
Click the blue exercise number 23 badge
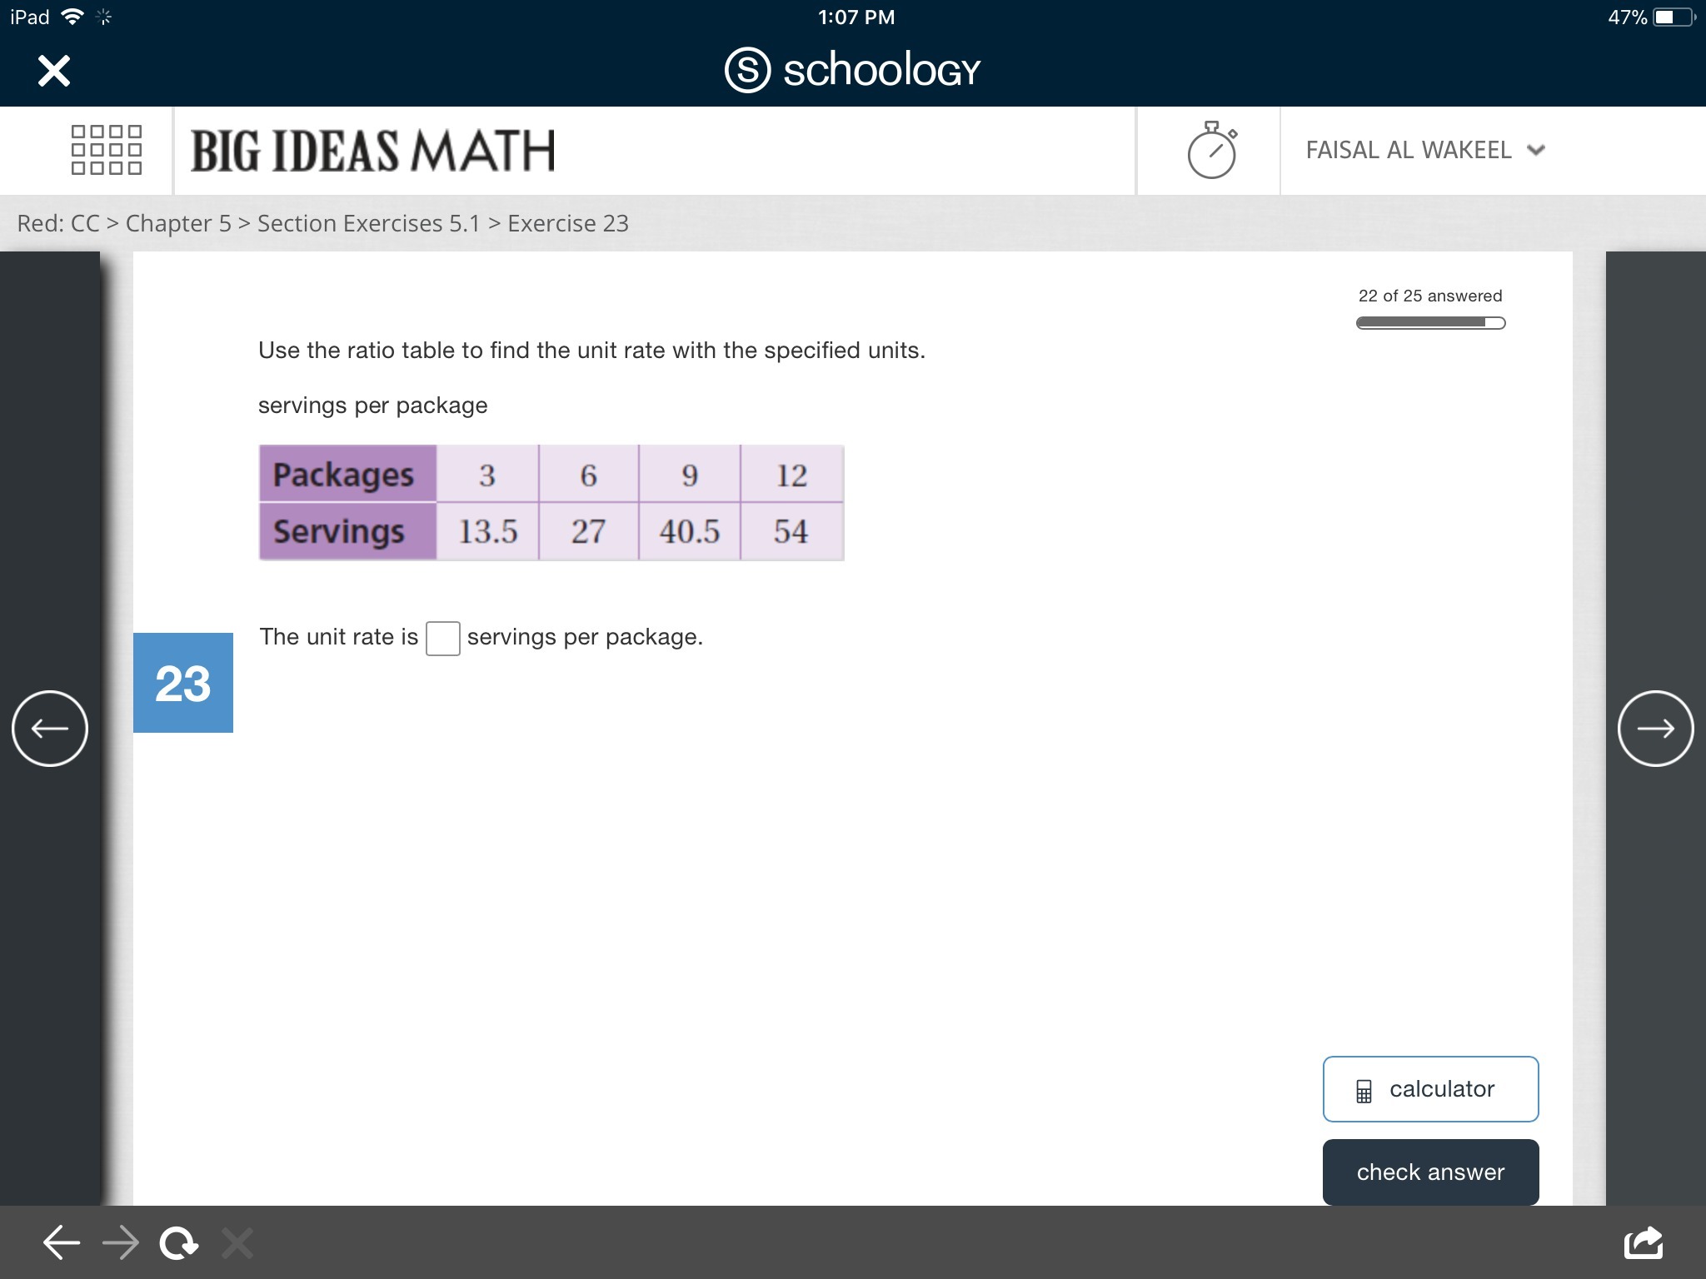[183, 683]
